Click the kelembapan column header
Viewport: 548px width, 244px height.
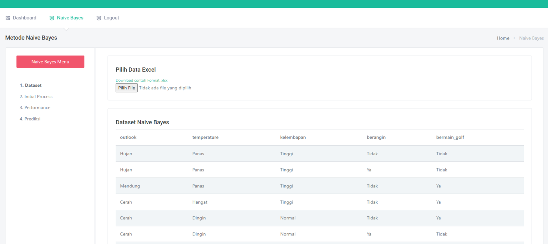(293, 137)
